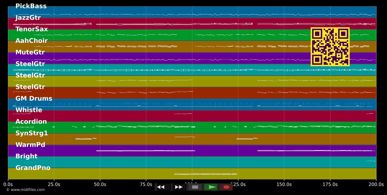Click the TenorSax track name

point(31,29)
